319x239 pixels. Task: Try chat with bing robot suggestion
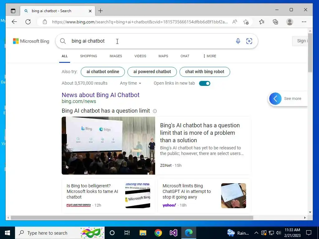(x=205, y=72)
